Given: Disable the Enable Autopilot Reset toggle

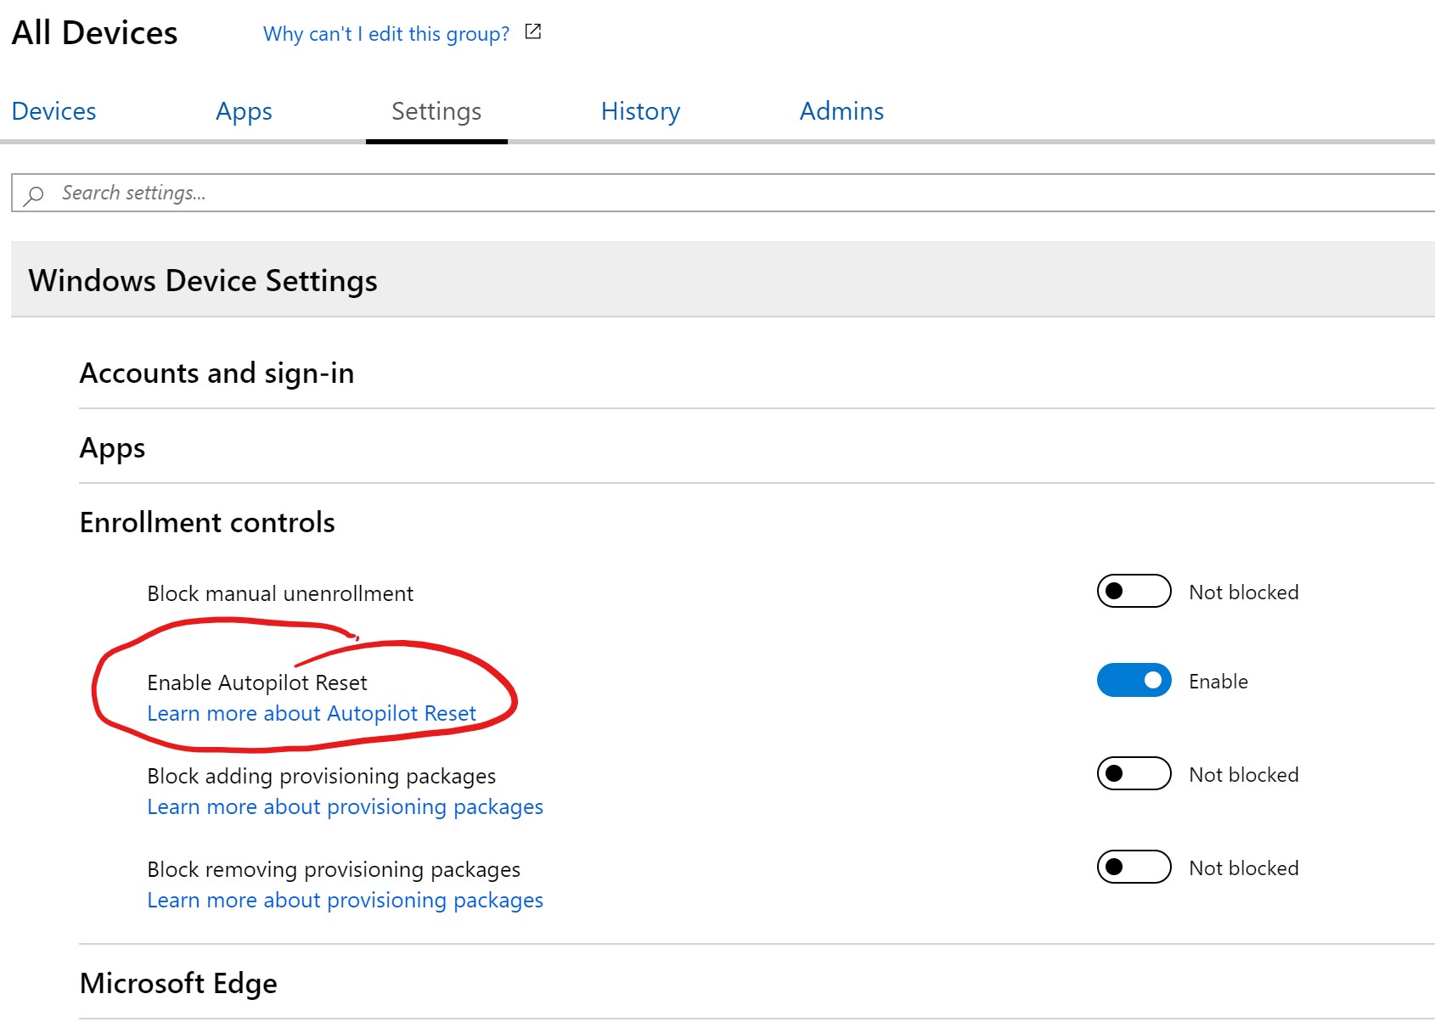Looking at the screenshot, I should 1134,680.
